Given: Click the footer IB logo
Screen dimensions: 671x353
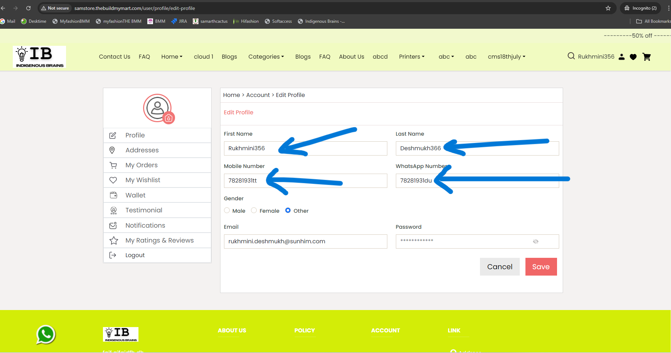Looking at the screenshot, I should [121, 334].
